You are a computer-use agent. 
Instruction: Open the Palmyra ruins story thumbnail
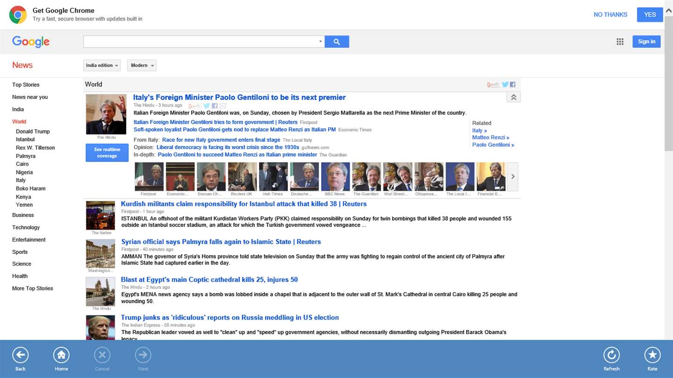tap(100, 253)
